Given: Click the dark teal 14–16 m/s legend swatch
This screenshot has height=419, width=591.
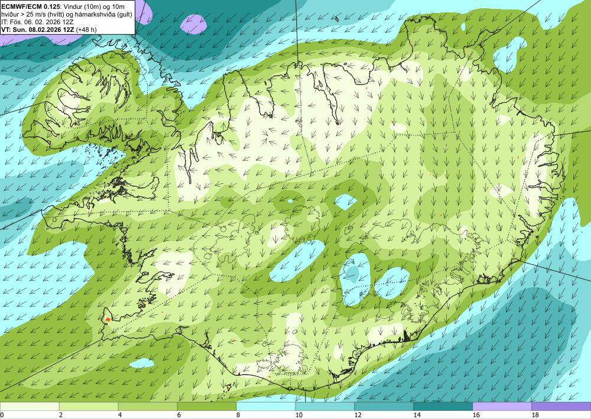Looking at the screenshot, I should [443, 407].
